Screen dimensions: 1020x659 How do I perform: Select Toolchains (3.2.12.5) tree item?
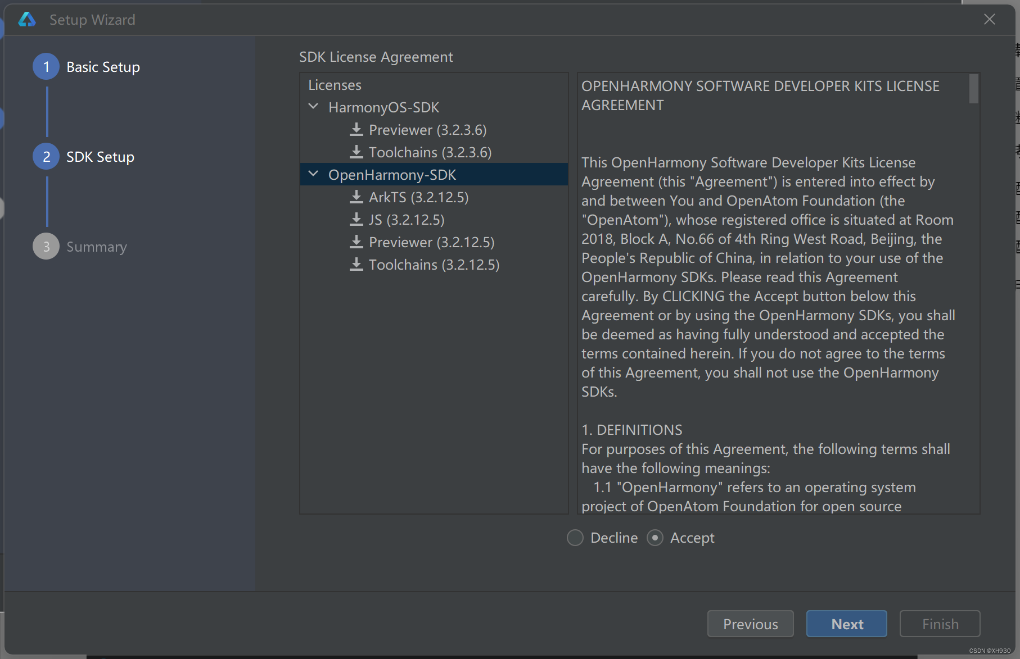(434, 265)
